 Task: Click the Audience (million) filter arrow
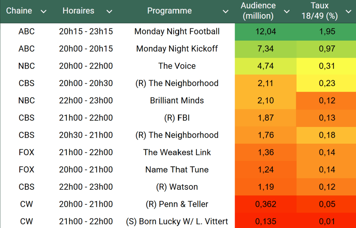286,11
